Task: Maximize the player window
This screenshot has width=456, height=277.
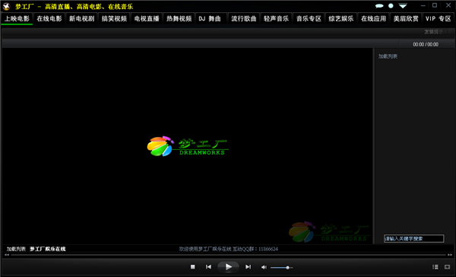Action: [x=435, y=5]
